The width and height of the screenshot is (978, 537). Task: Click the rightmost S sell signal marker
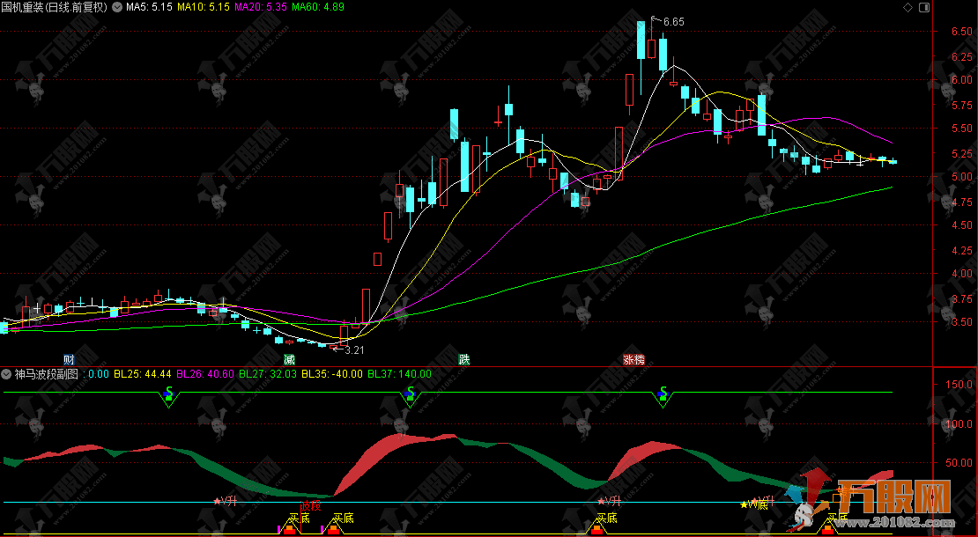coord(663,392)
